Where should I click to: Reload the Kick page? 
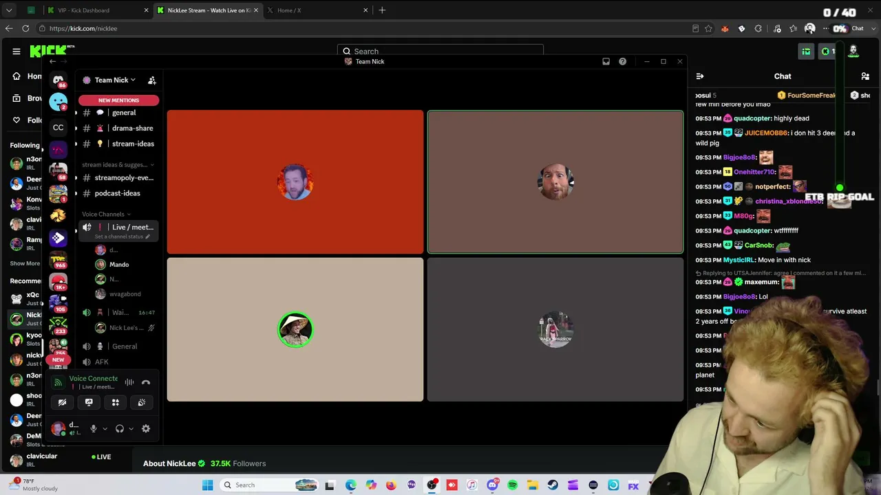[25, 28]
